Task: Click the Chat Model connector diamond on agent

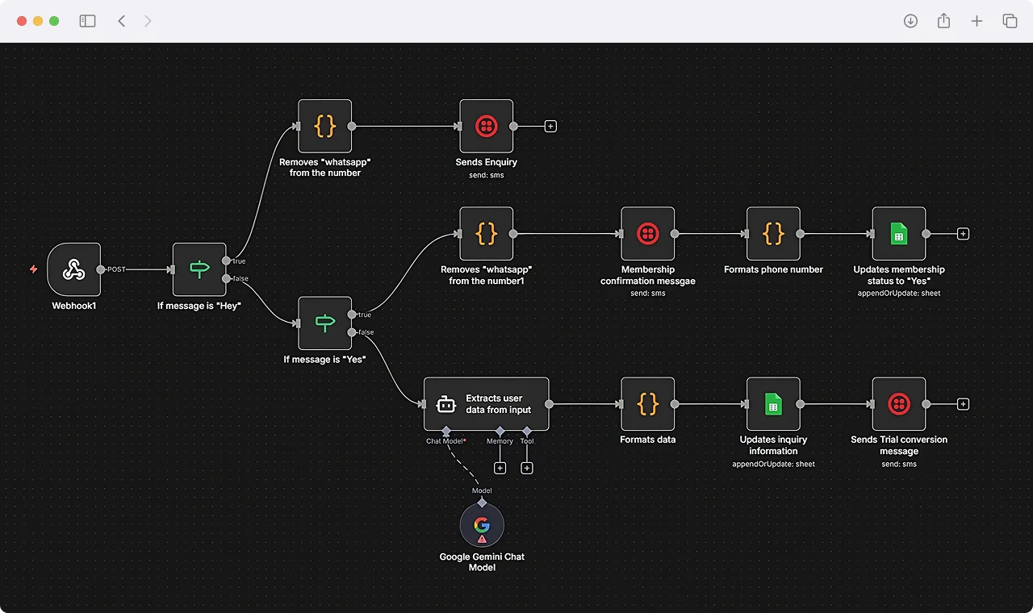Action: tap(446, 432)
